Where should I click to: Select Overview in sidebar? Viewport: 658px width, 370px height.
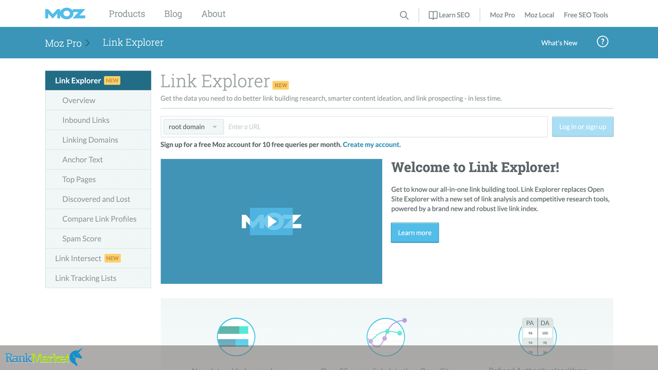(x=98, y=100)
